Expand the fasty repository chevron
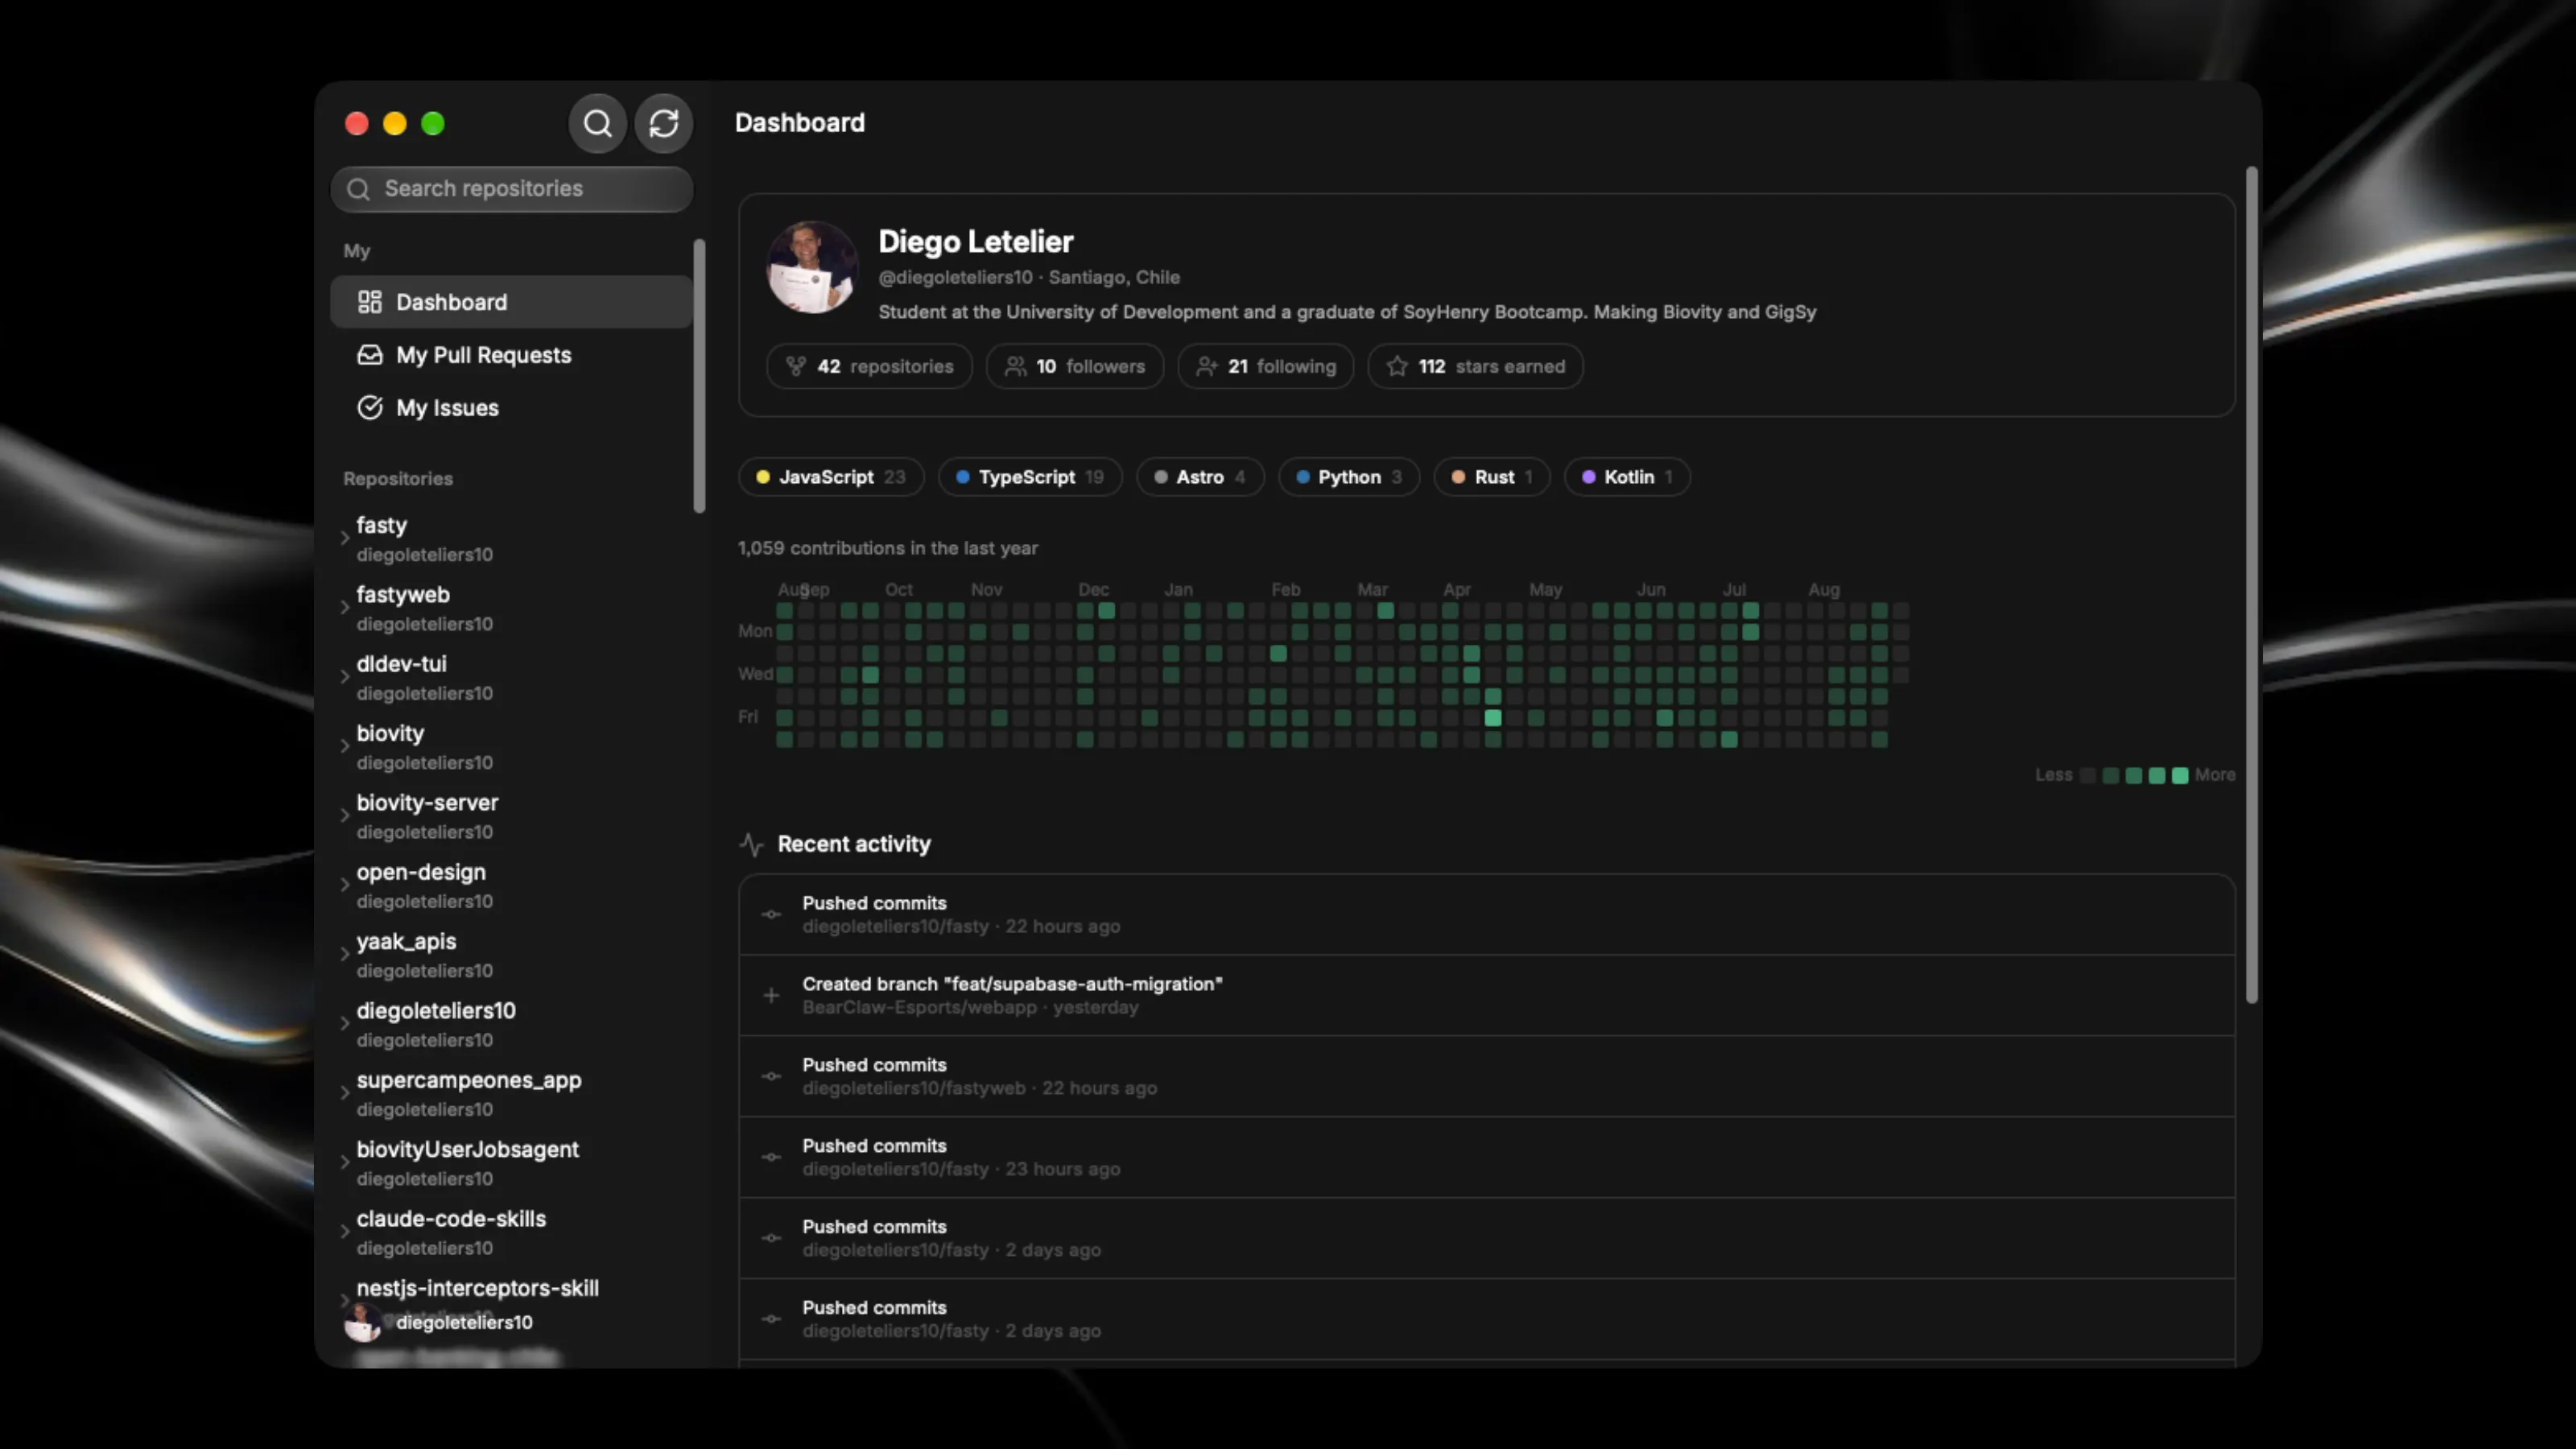Screen dimensions: 2576x1449 tap(345, 538)
